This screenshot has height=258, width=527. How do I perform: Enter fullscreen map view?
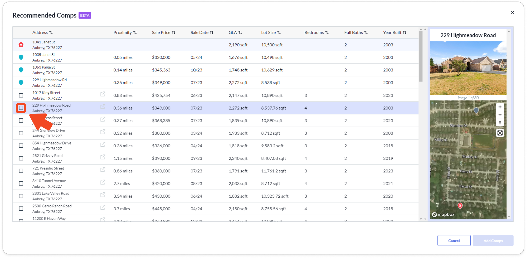pos(500,133)
